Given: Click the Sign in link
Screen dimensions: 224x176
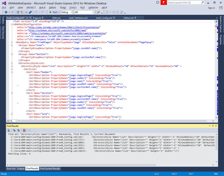Looking at the screenshot, I should tap(211, 8).
